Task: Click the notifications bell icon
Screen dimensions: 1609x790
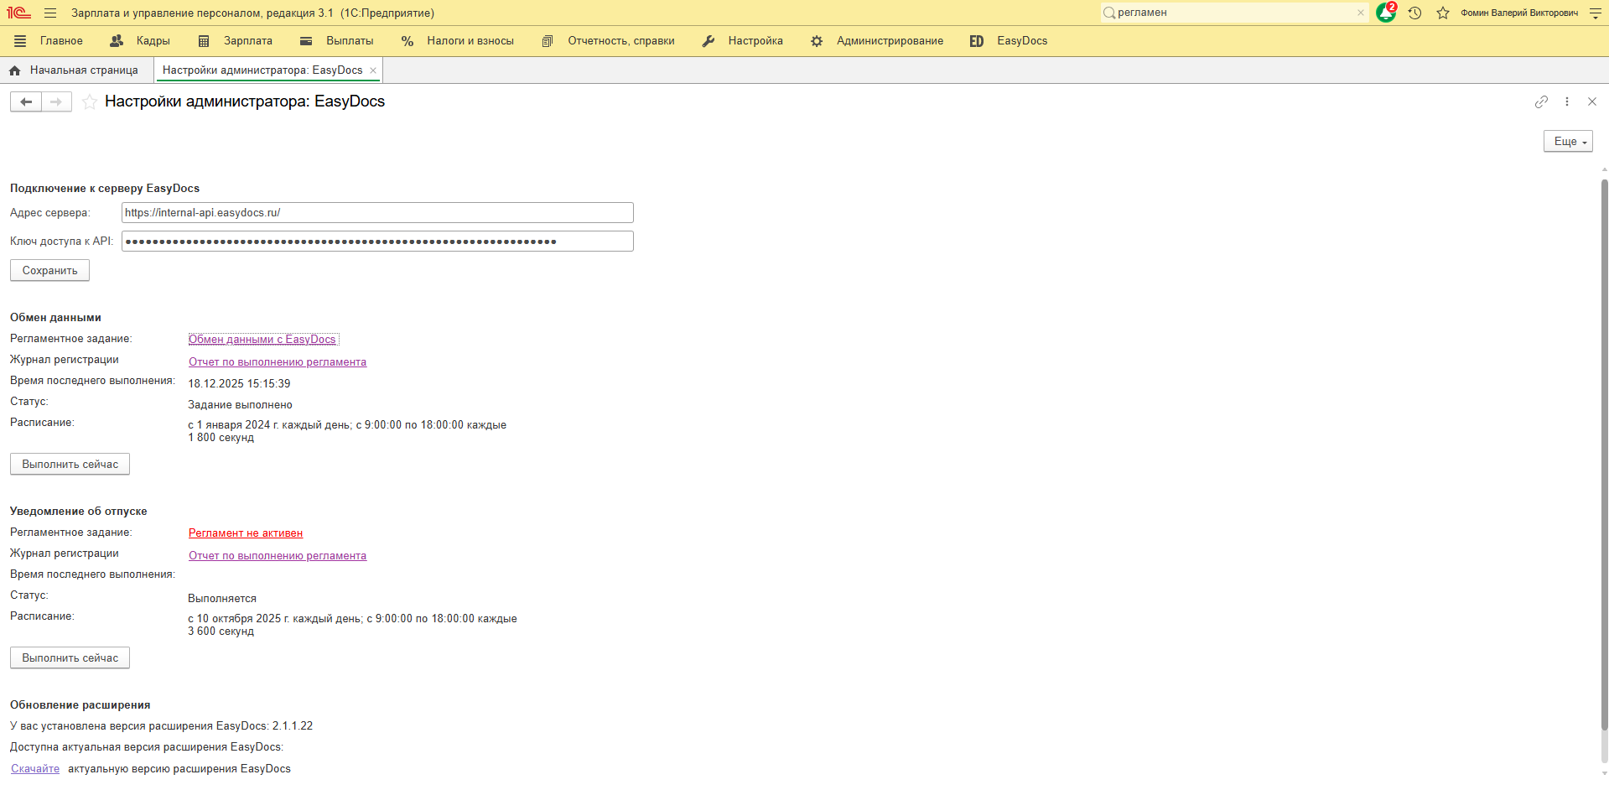Action: [x=1385, y=13]
